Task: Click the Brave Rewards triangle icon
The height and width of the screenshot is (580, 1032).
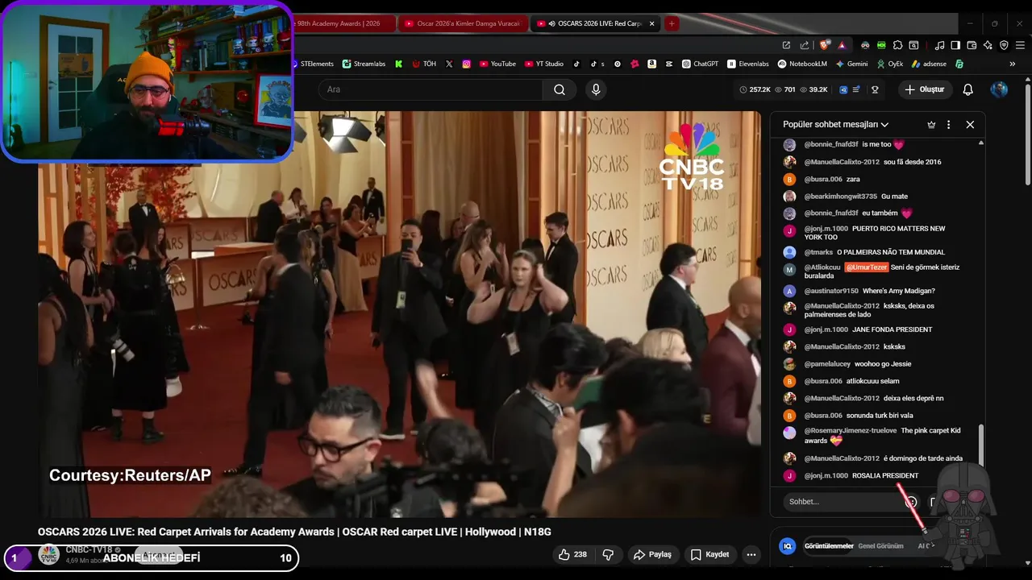Action: tap(842, 45)
